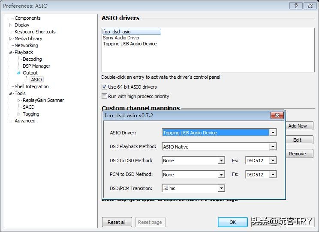Open DSD Playback Method dropdown
Screen dimensions: 319x232
click(273, 147)
